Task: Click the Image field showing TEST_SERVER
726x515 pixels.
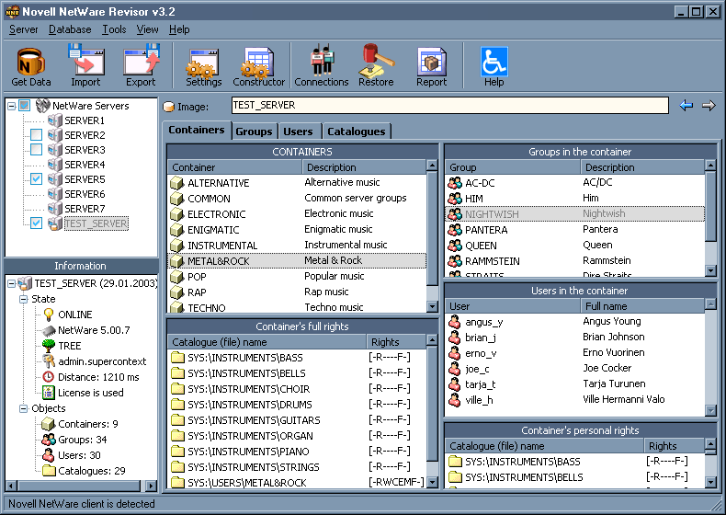Action: click(x=450, y=105)
